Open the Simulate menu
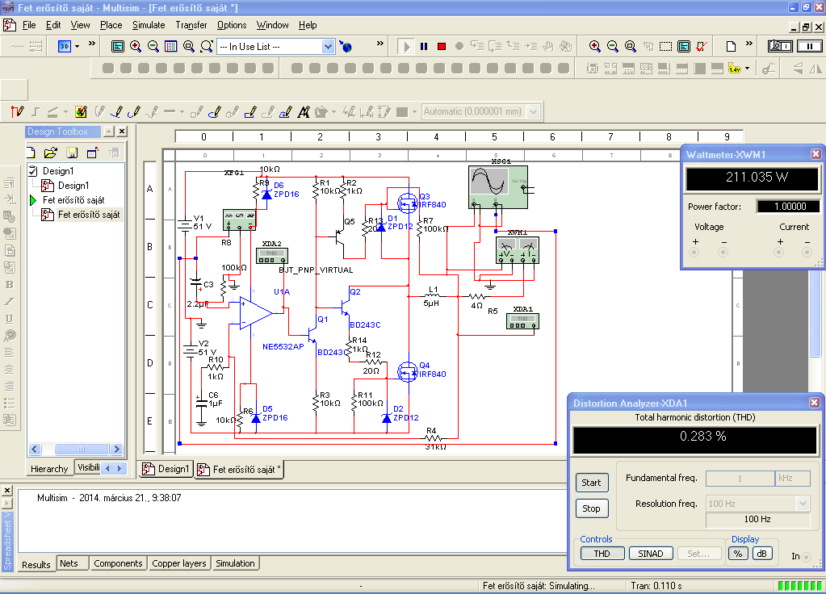 (x=149, y=25)
